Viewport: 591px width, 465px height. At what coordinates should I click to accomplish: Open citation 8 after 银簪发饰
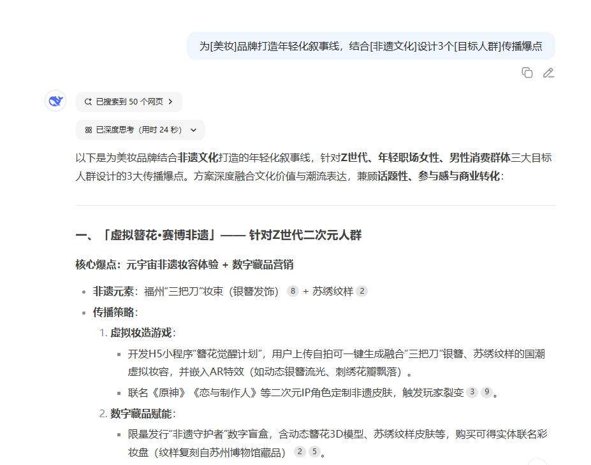(293, 291)
